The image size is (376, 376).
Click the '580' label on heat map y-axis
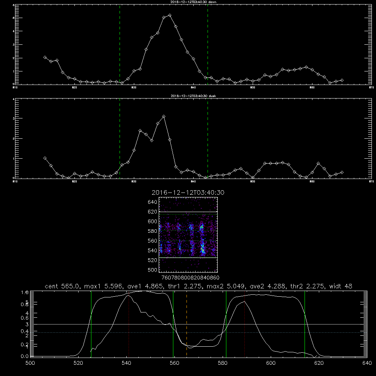(153, 231)
